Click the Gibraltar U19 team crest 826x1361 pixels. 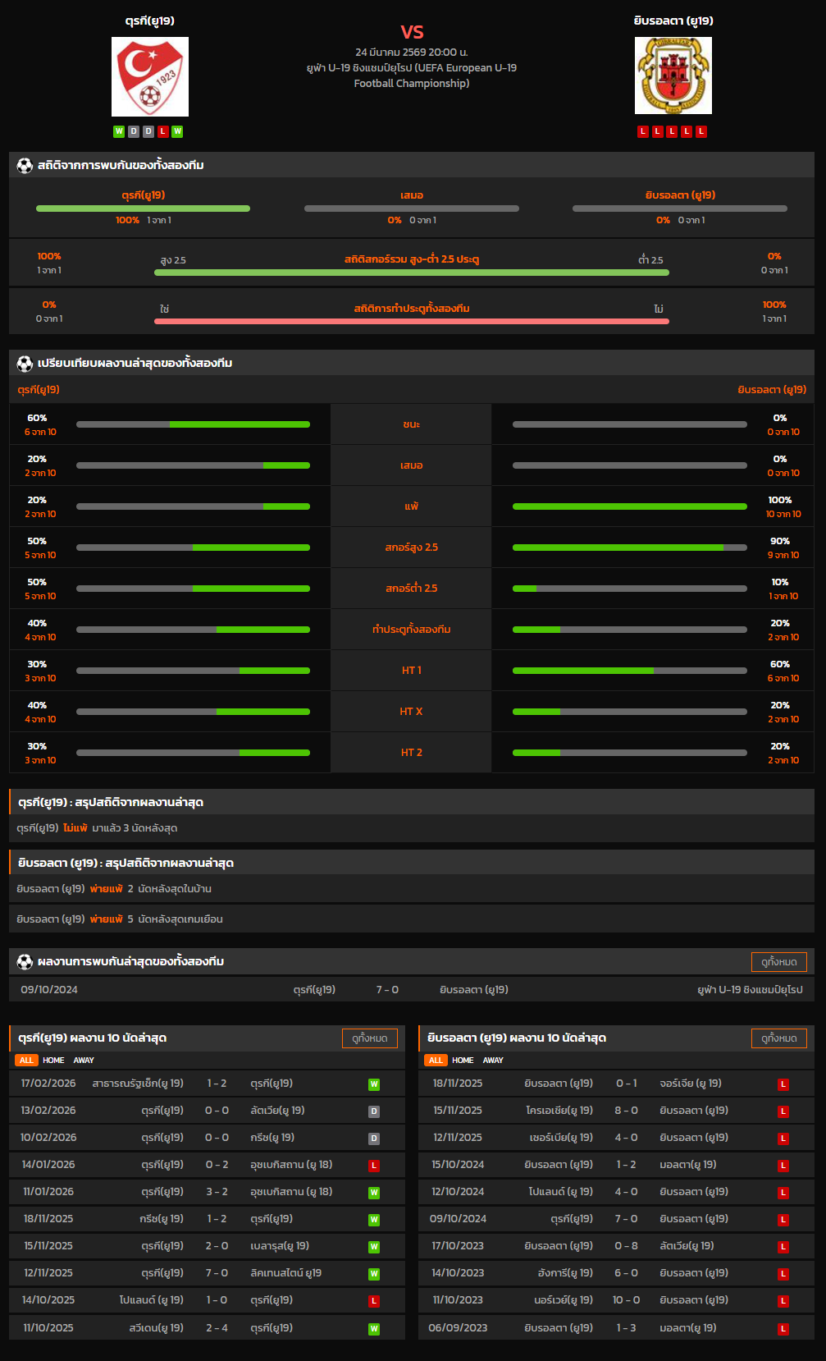click(673, 76)
